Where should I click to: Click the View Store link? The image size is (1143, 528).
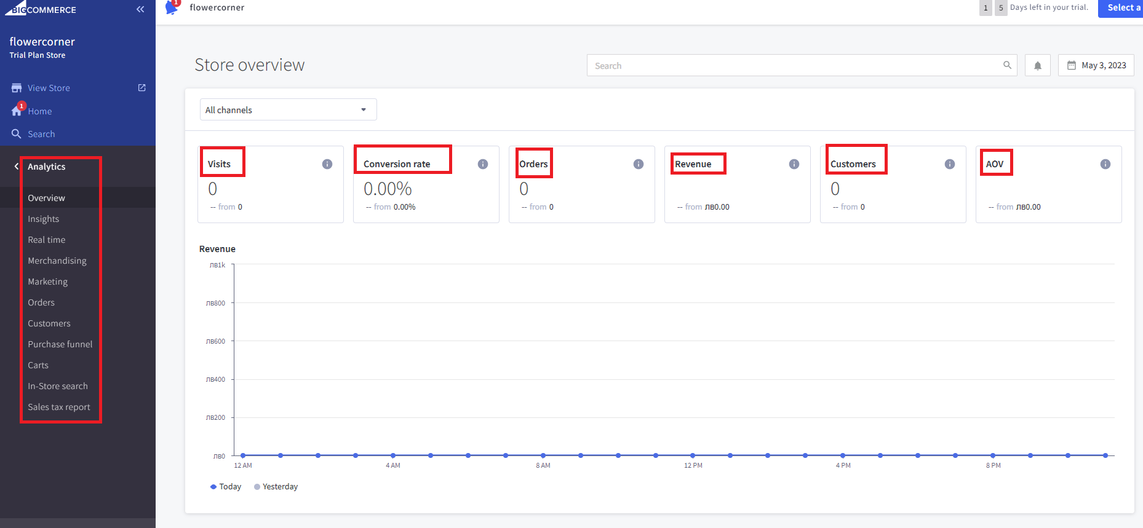click(x=49, y=88)
